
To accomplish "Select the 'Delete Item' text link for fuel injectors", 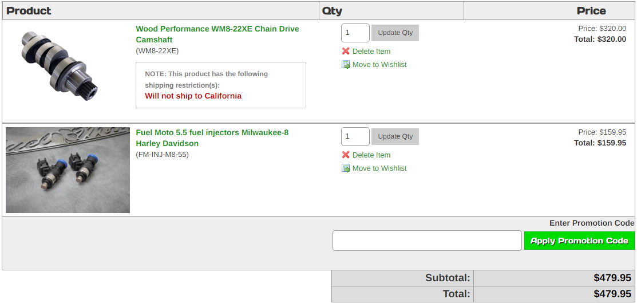I will 371,155.
